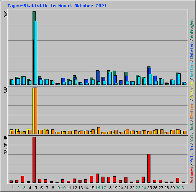Click day 21 on the x-axis
Viewport: 196px width, 192px height.
(126, 188)
